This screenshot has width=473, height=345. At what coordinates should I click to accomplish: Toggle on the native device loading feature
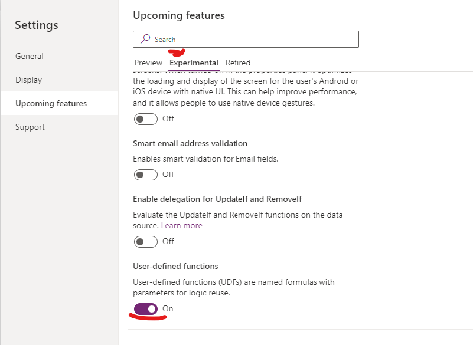click(145, 119)
